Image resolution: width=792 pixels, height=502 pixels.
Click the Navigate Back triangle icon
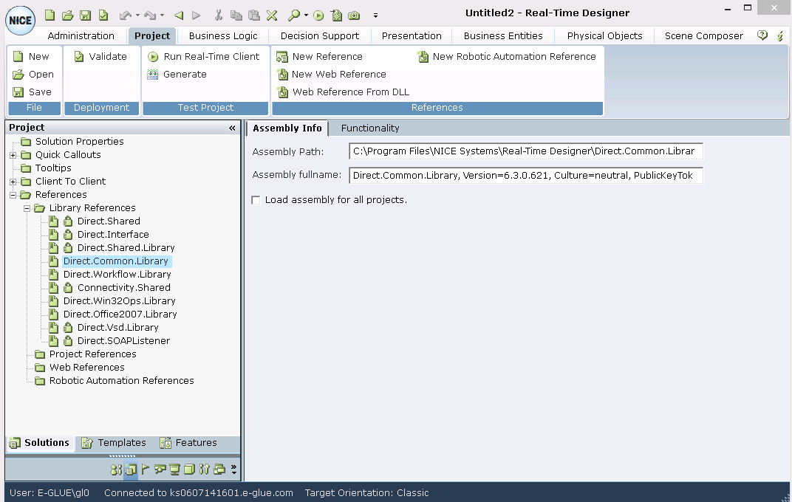click(x=179, y=16)
